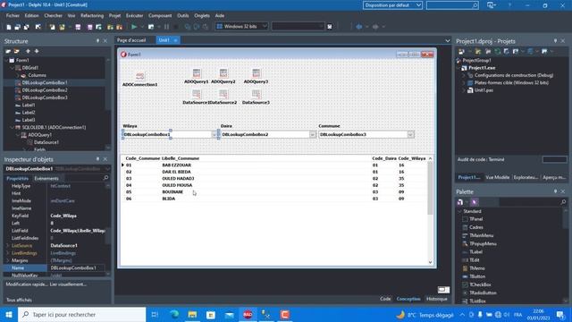Switch to the Historique tab
Viewport: 572px width, 322px height.
(437, 299)
